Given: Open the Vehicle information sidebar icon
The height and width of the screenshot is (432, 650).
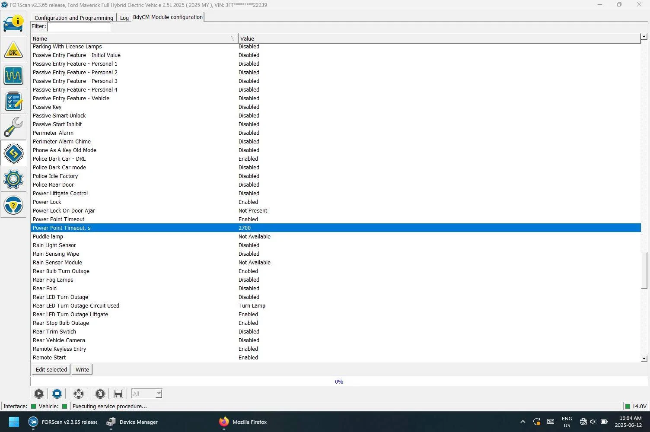Looking at the screenshot, I should tap(13, 24).
